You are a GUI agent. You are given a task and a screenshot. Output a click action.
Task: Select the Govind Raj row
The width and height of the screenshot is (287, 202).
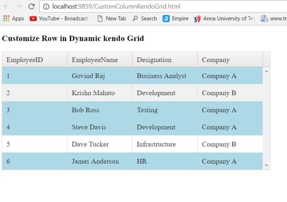coord(88,76)
